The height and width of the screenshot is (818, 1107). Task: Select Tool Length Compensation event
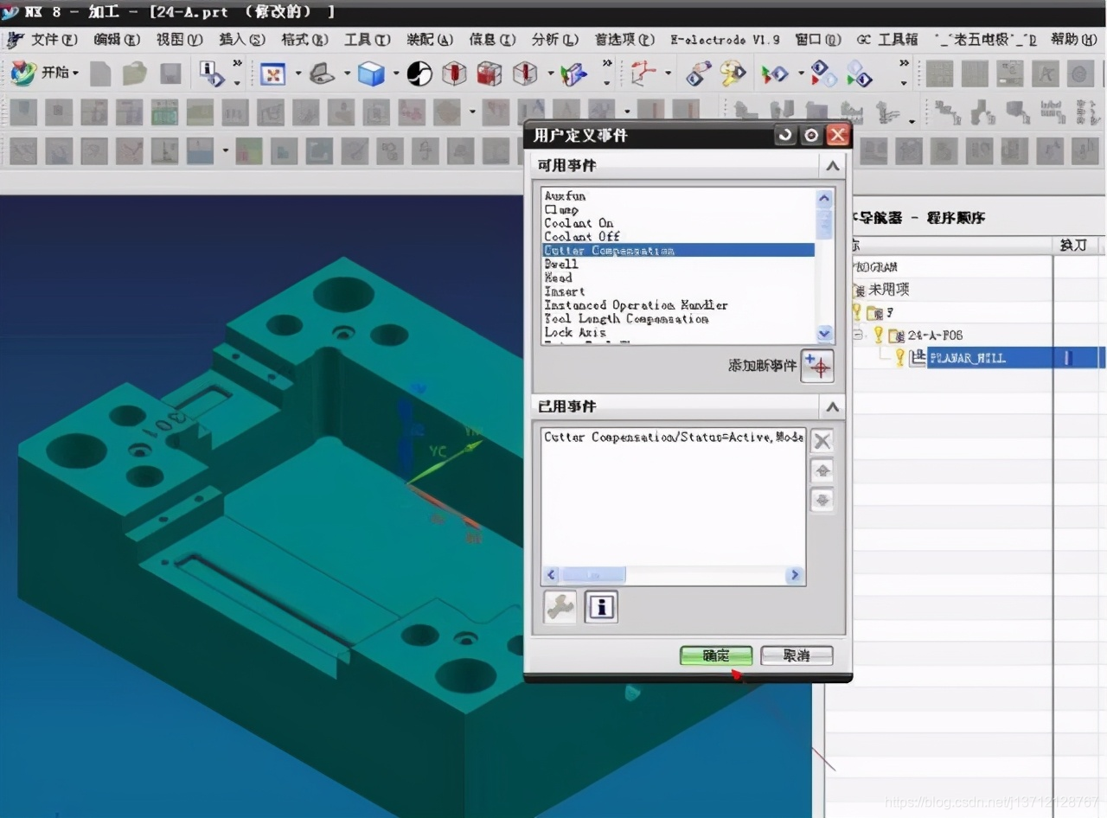626,319
